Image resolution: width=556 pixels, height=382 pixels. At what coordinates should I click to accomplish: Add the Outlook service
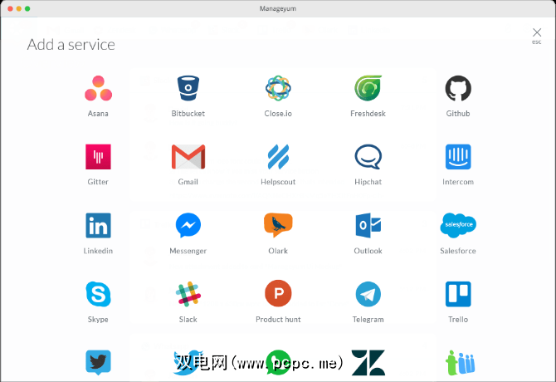click(368, 225)
